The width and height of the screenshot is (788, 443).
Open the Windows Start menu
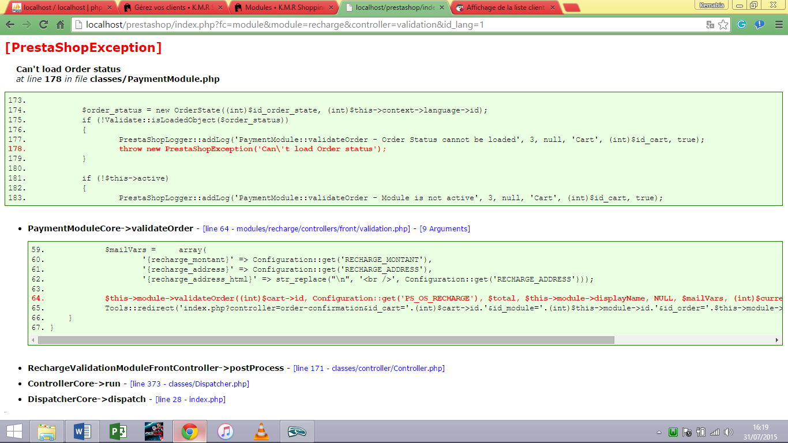(x=14, y=431)
